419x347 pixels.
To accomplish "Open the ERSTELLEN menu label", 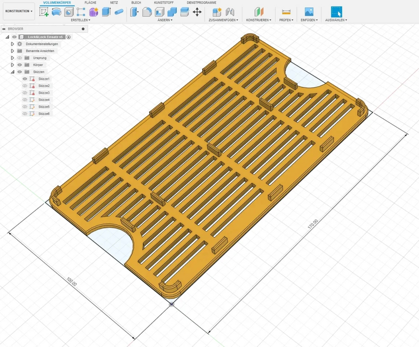I will tap(81, 20).
